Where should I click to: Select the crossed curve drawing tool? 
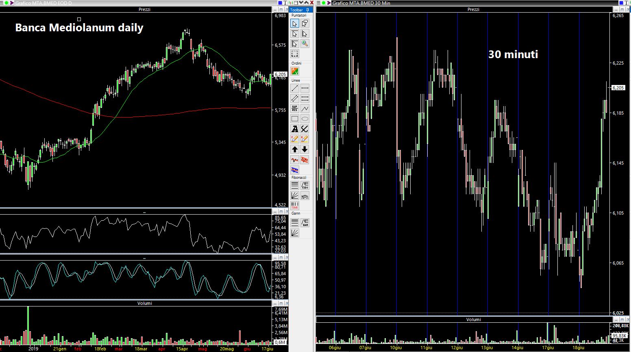point(305,129)
